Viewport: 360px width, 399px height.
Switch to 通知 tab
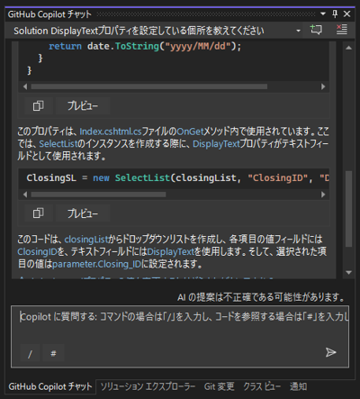click(x=298, y=386)
